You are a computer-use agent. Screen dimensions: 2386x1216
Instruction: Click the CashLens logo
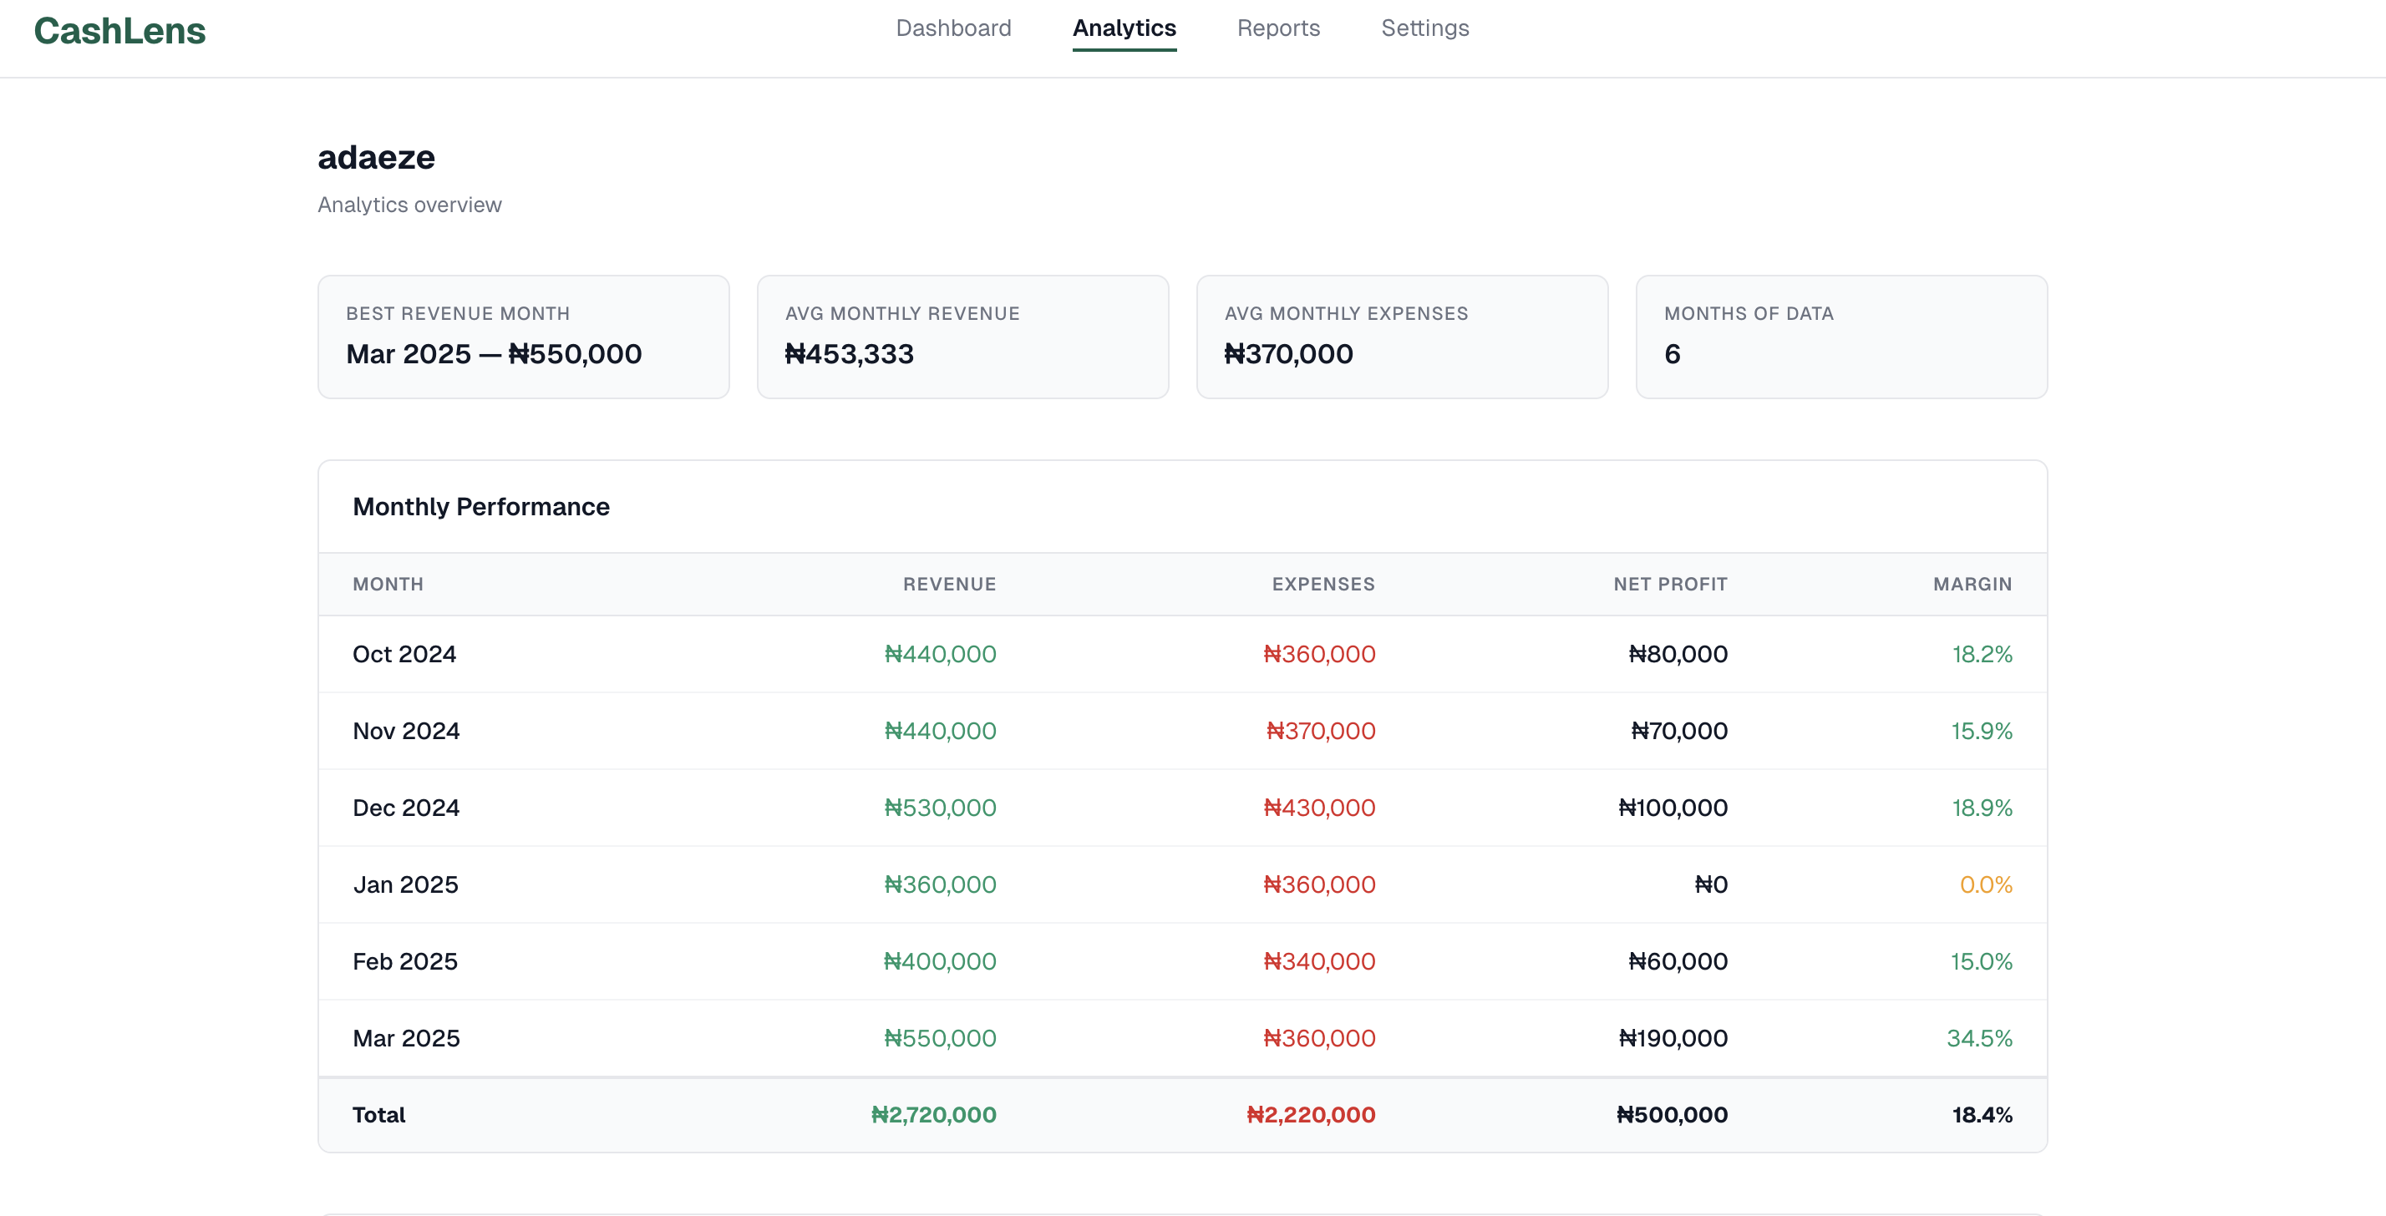coord(119,31)
